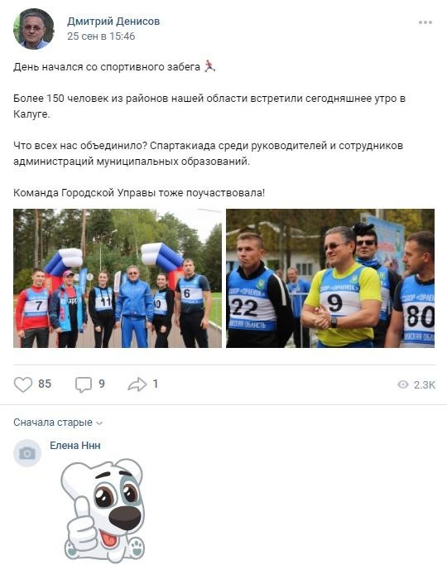Screen dimensions: 447x565
Task: Open the post timestamp 25 сен в 15:46
Action: tap(101, 36)
